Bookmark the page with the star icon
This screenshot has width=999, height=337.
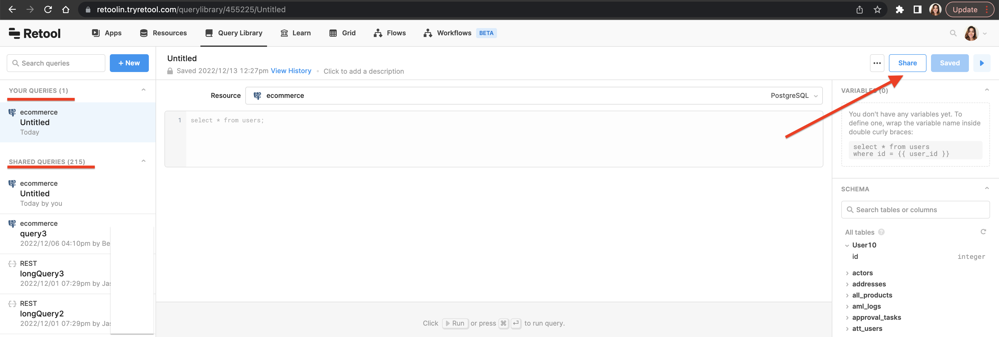[877, 10]
